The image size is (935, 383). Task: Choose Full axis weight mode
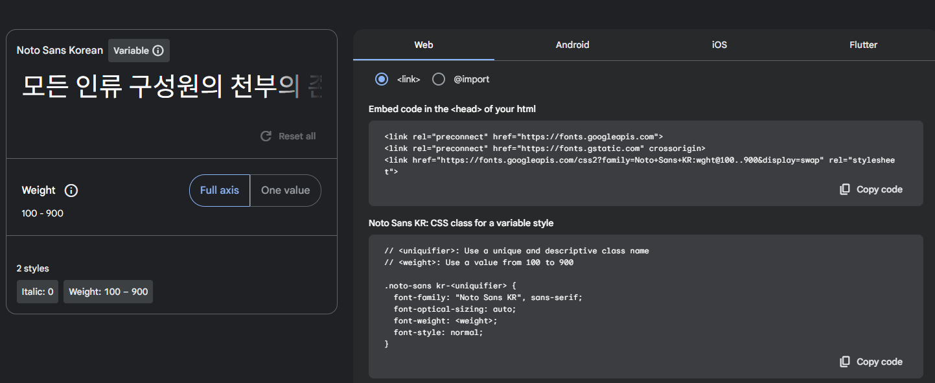(220, 191)
